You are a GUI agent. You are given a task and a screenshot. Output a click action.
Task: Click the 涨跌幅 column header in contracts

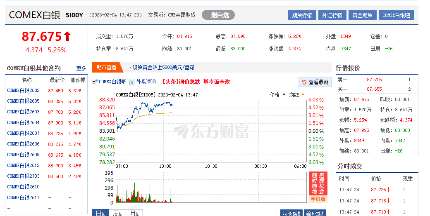pyautogui.click(x=78, y=80)
